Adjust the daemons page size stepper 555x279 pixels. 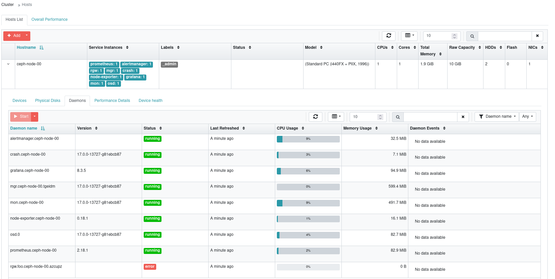click(x=380, y=117)
